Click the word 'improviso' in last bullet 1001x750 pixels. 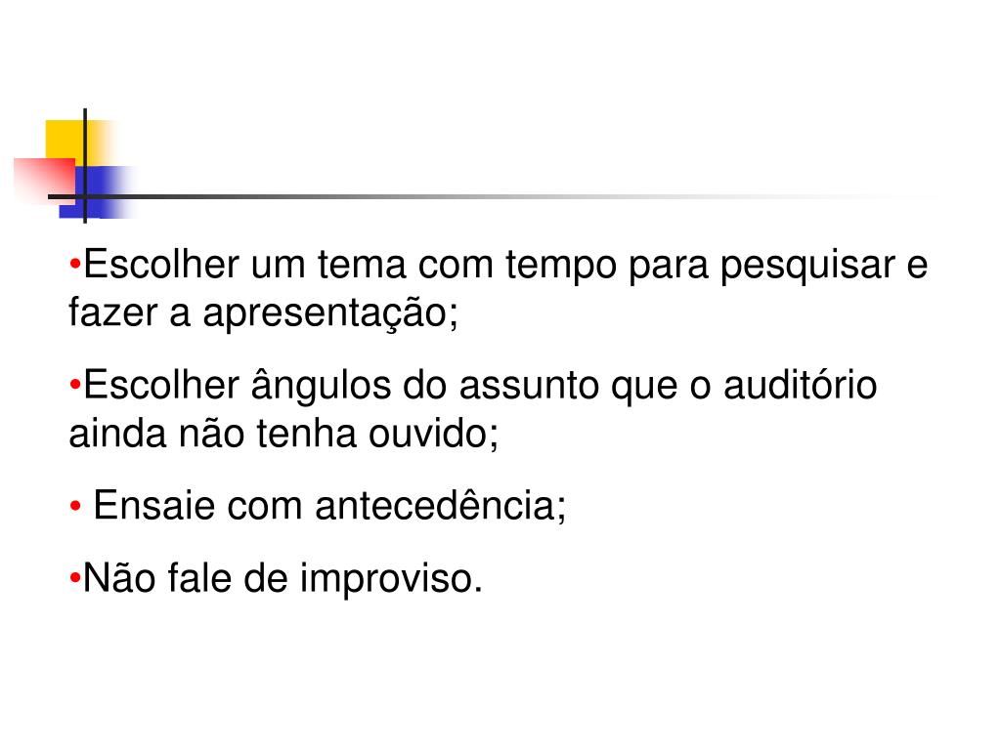click(x=387, y=580)
